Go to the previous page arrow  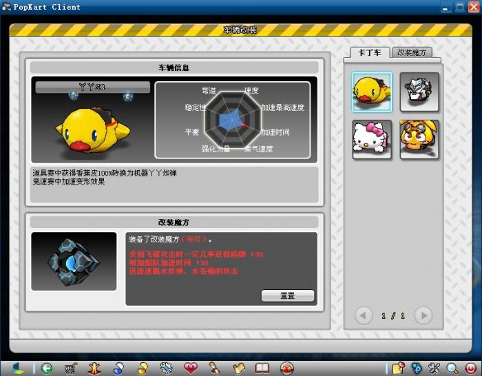coord(364,315)
